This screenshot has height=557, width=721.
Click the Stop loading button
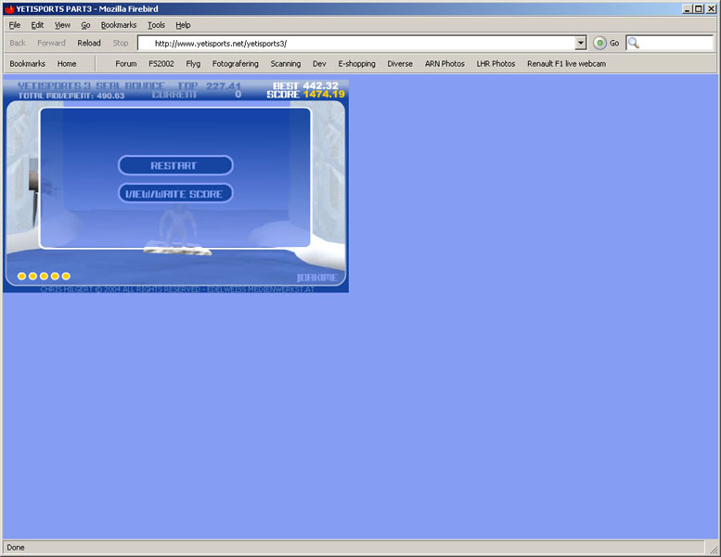pos(121,43)
